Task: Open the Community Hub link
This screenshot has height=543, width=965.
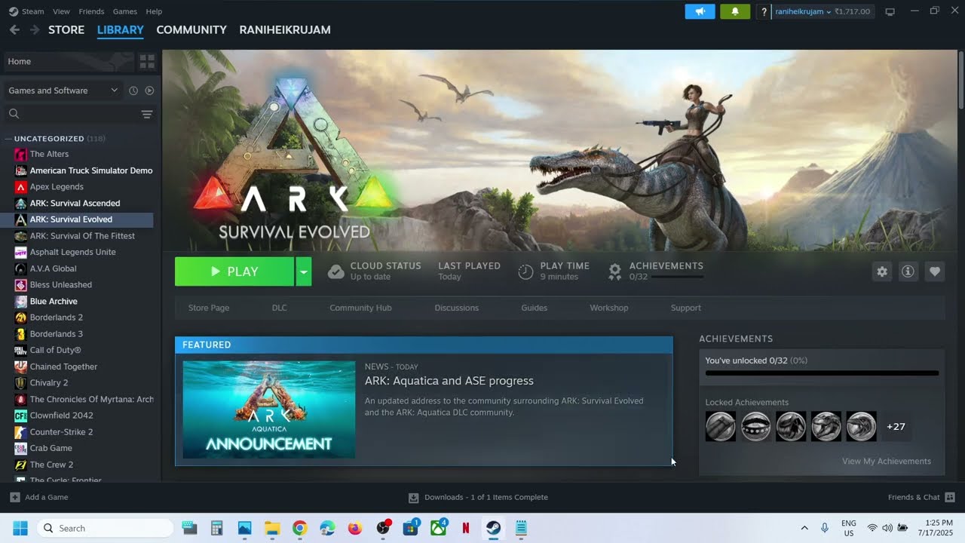Action: 360,308
